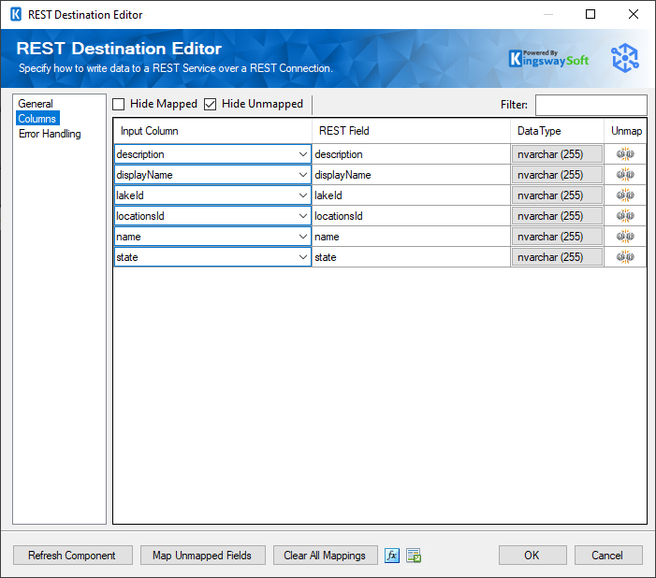The height and width of the screenshot is (578, 656).
Task: Select the Columns page
Action: 37,119
